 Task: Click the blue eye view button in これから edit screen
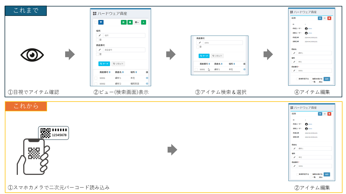click(320, 114)
